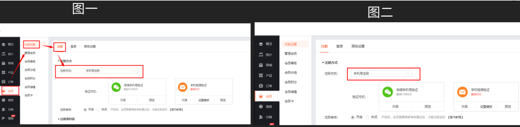Open 【操作教程】 link in 图一
The image size is (520, 127).
coord(176,110)
